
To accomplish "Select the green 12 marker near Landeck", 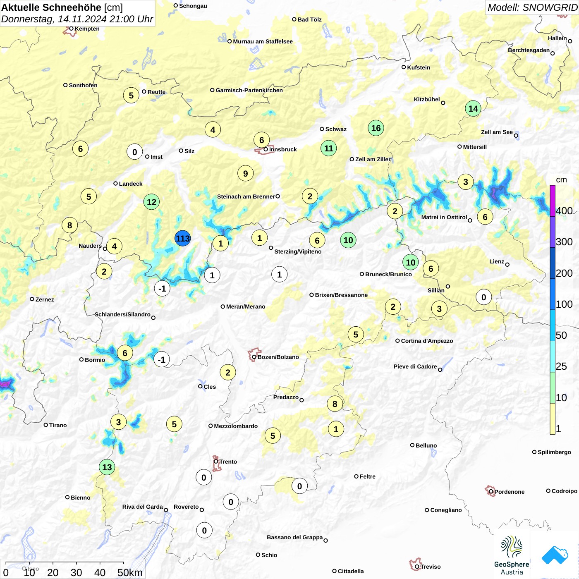I will tap(152, 202).
